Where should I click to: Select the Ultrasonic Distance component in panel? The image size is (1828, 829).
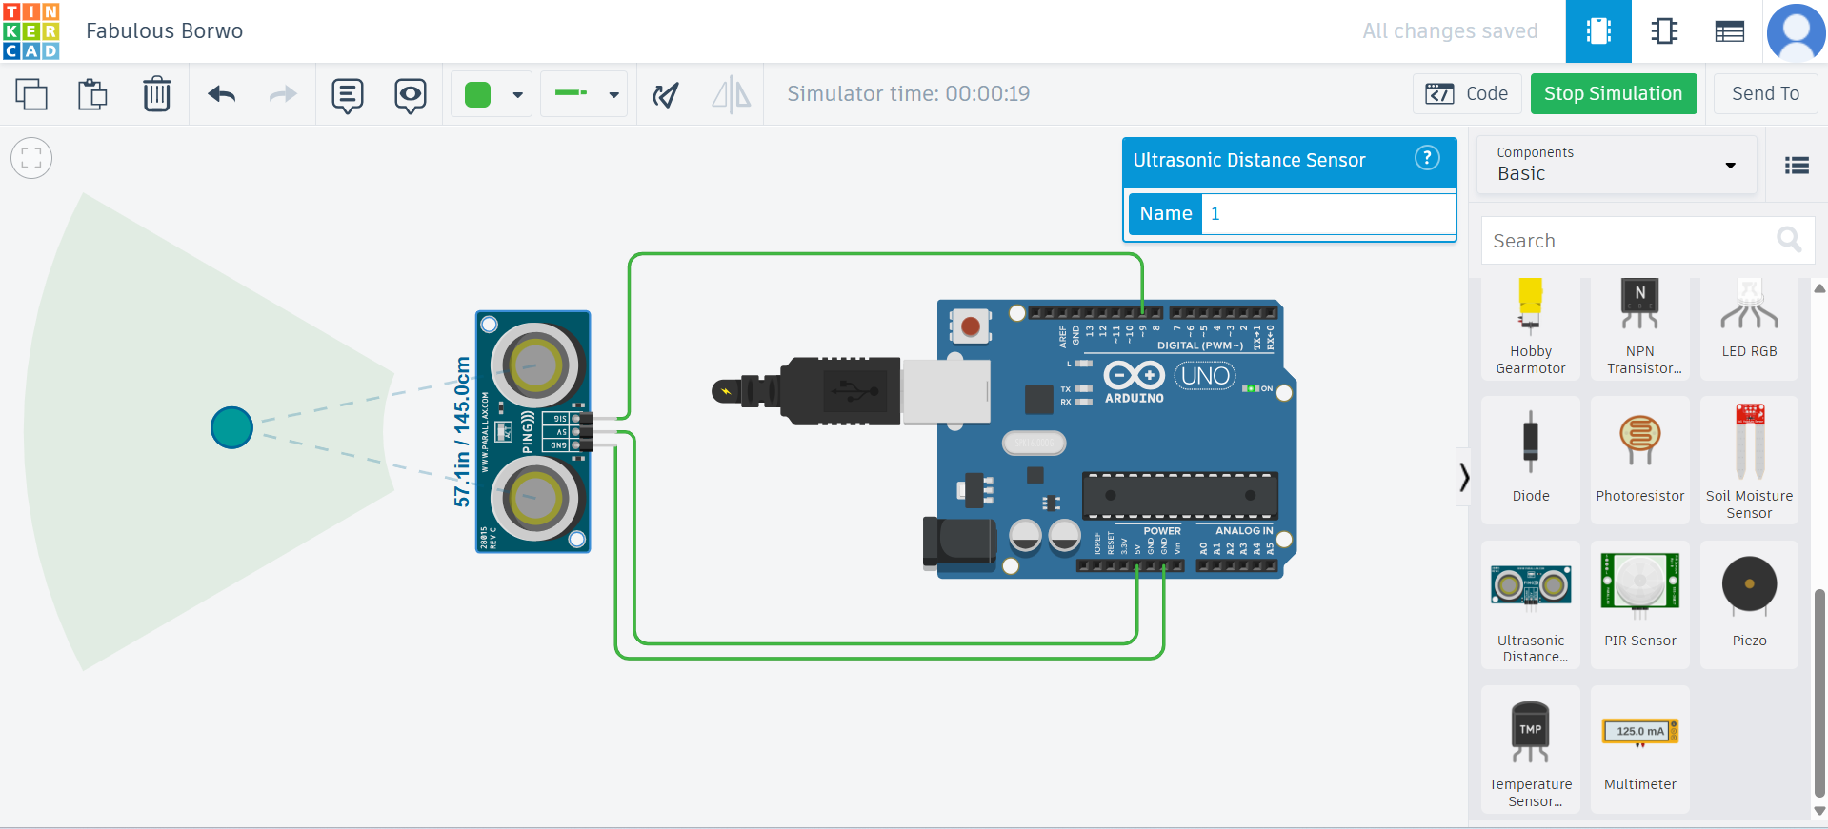1531,604
